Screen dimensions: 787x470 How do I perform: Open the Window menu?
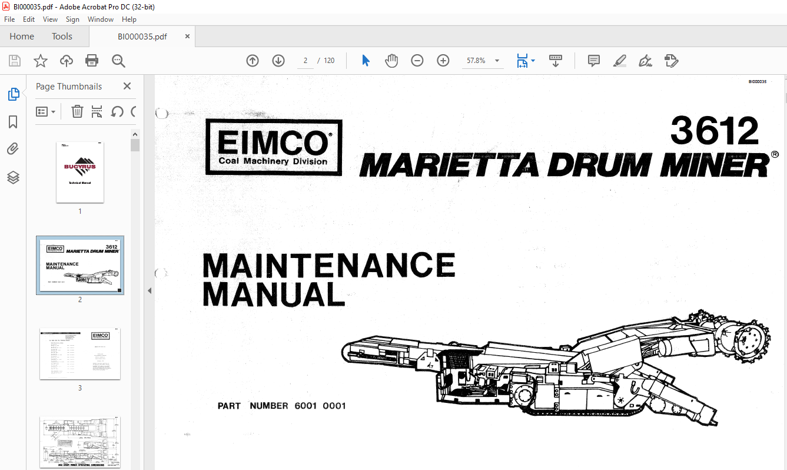[x=101, y=19]
